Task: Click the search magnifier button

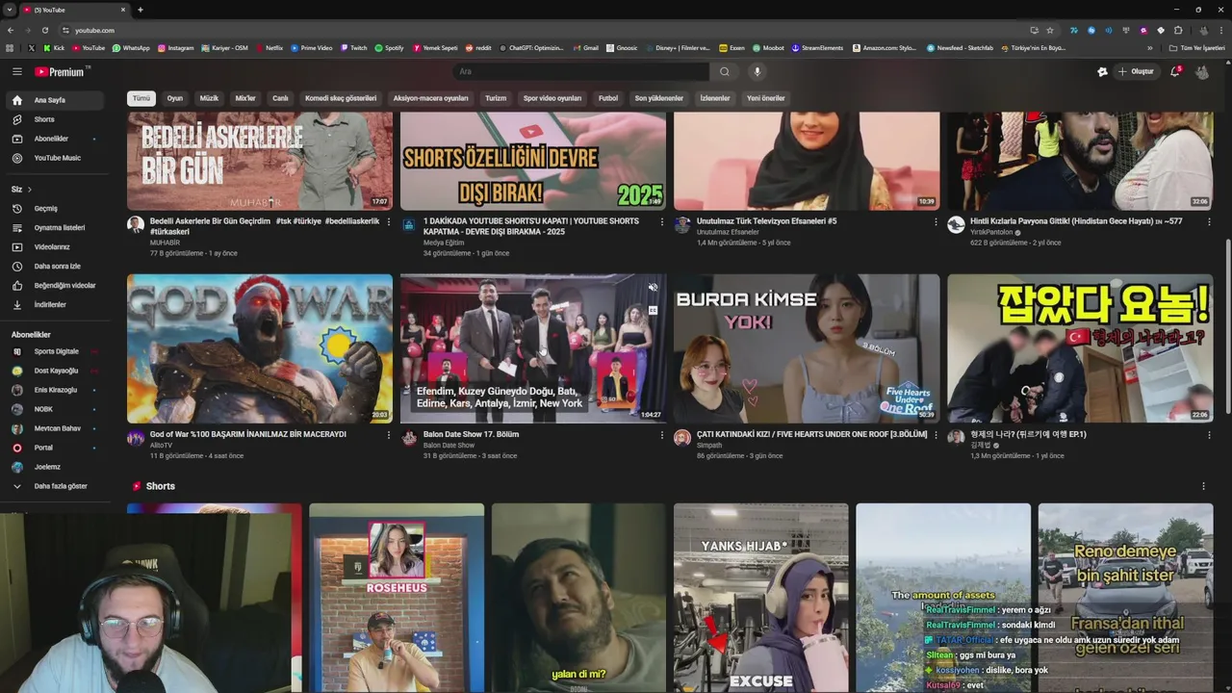Action: point(725,71)
